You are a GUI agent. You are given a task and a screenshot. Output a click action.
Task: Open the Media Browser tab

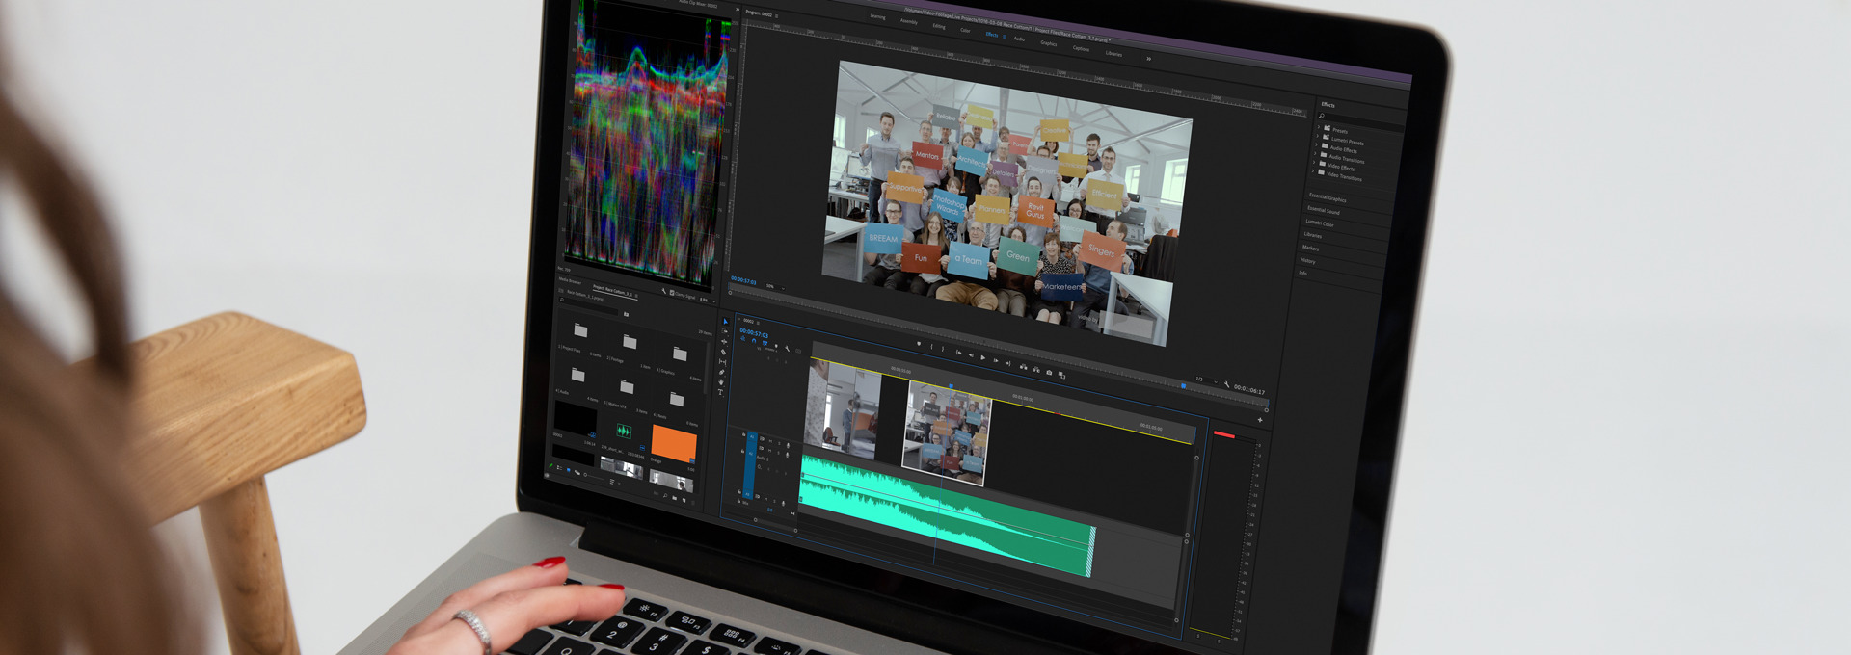pos(570,280)
